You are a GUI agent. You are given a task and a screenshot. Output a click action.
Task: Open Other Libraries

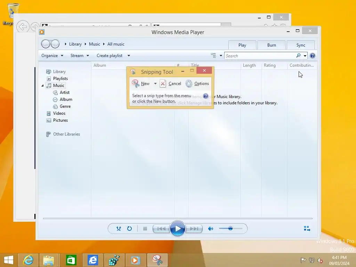pos(66,134)
